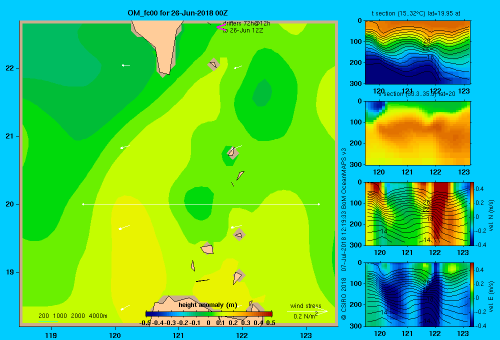
Task: Click the '0.2 N/m2' wind stress value
Action: pos(305,316)
